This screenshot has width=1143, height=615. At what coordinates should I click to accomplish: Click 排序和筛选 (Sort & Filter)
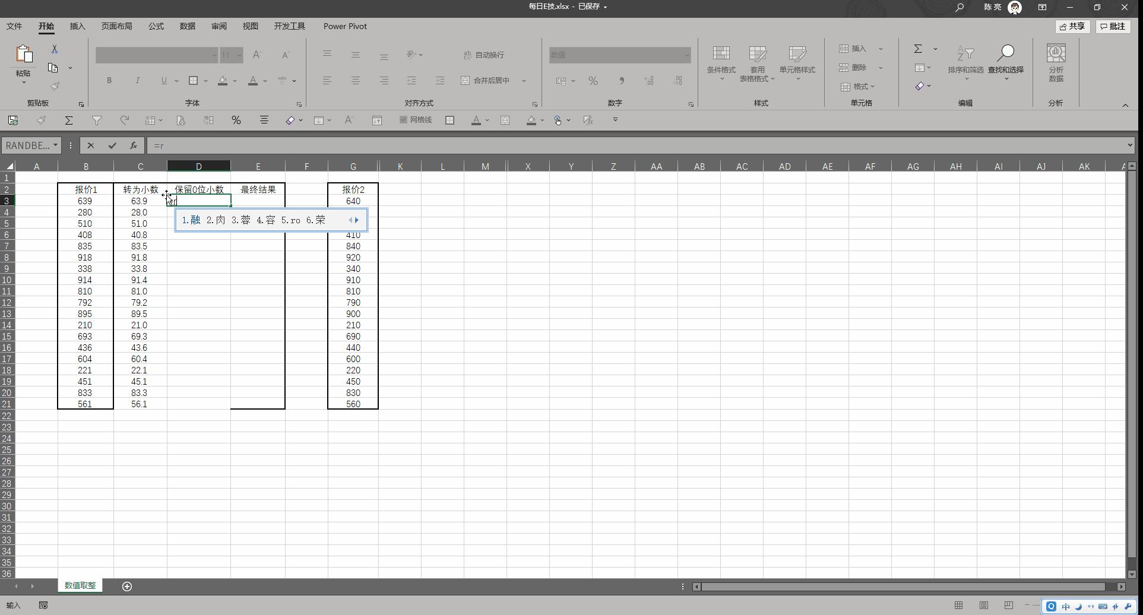tap(965, 62)
